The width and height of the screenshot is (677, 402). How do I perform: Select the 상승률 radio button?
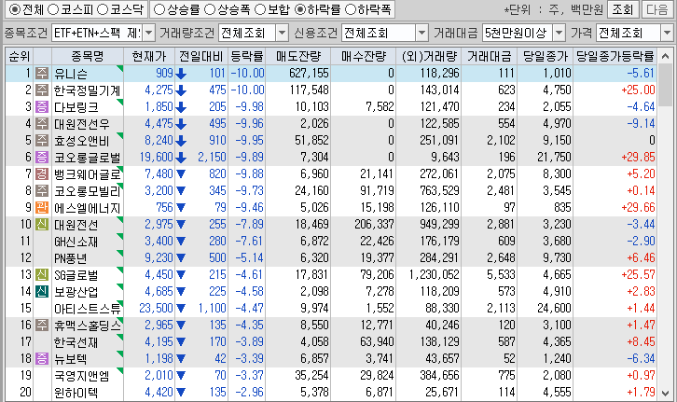coord(159,9)
